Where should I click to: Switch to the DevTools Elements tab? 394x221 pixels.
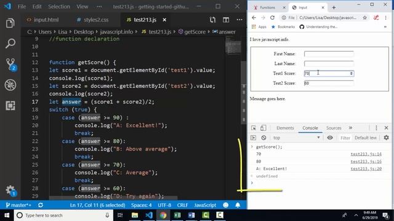click(x=285, y=128)
